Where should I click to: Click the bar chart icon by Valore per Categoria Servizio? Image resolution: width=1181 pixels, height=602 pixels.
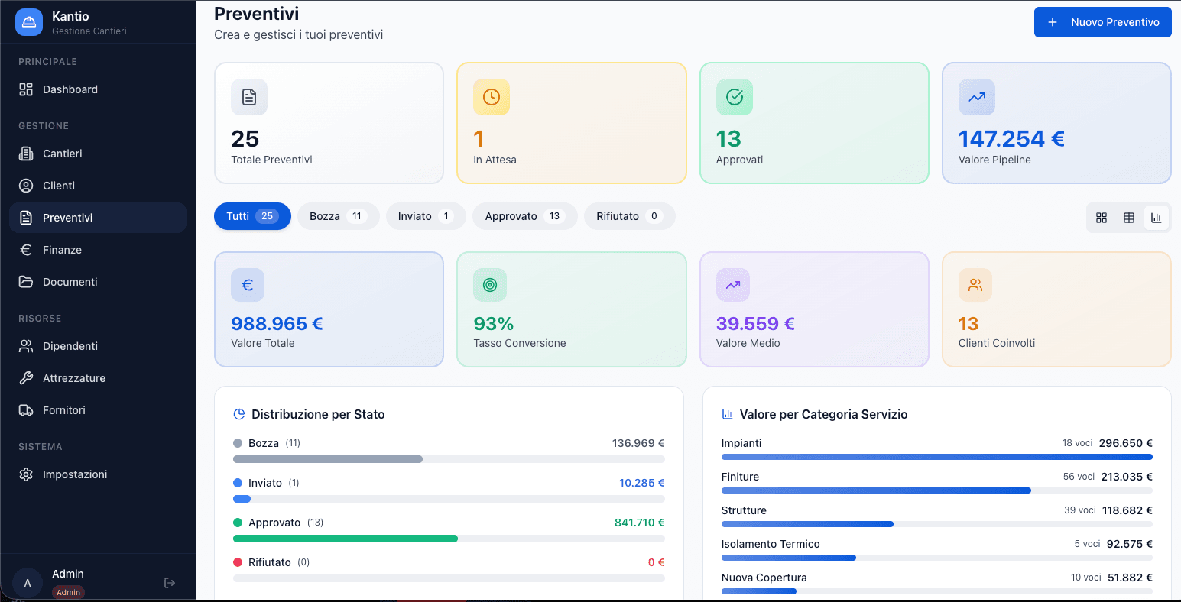coord(728,414)
